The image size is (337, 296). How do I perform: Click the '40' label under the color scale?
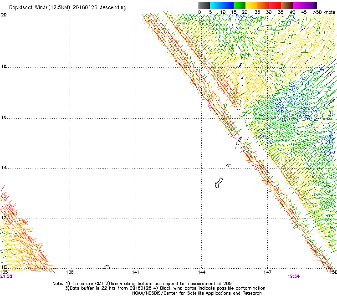tap(292, 12)
